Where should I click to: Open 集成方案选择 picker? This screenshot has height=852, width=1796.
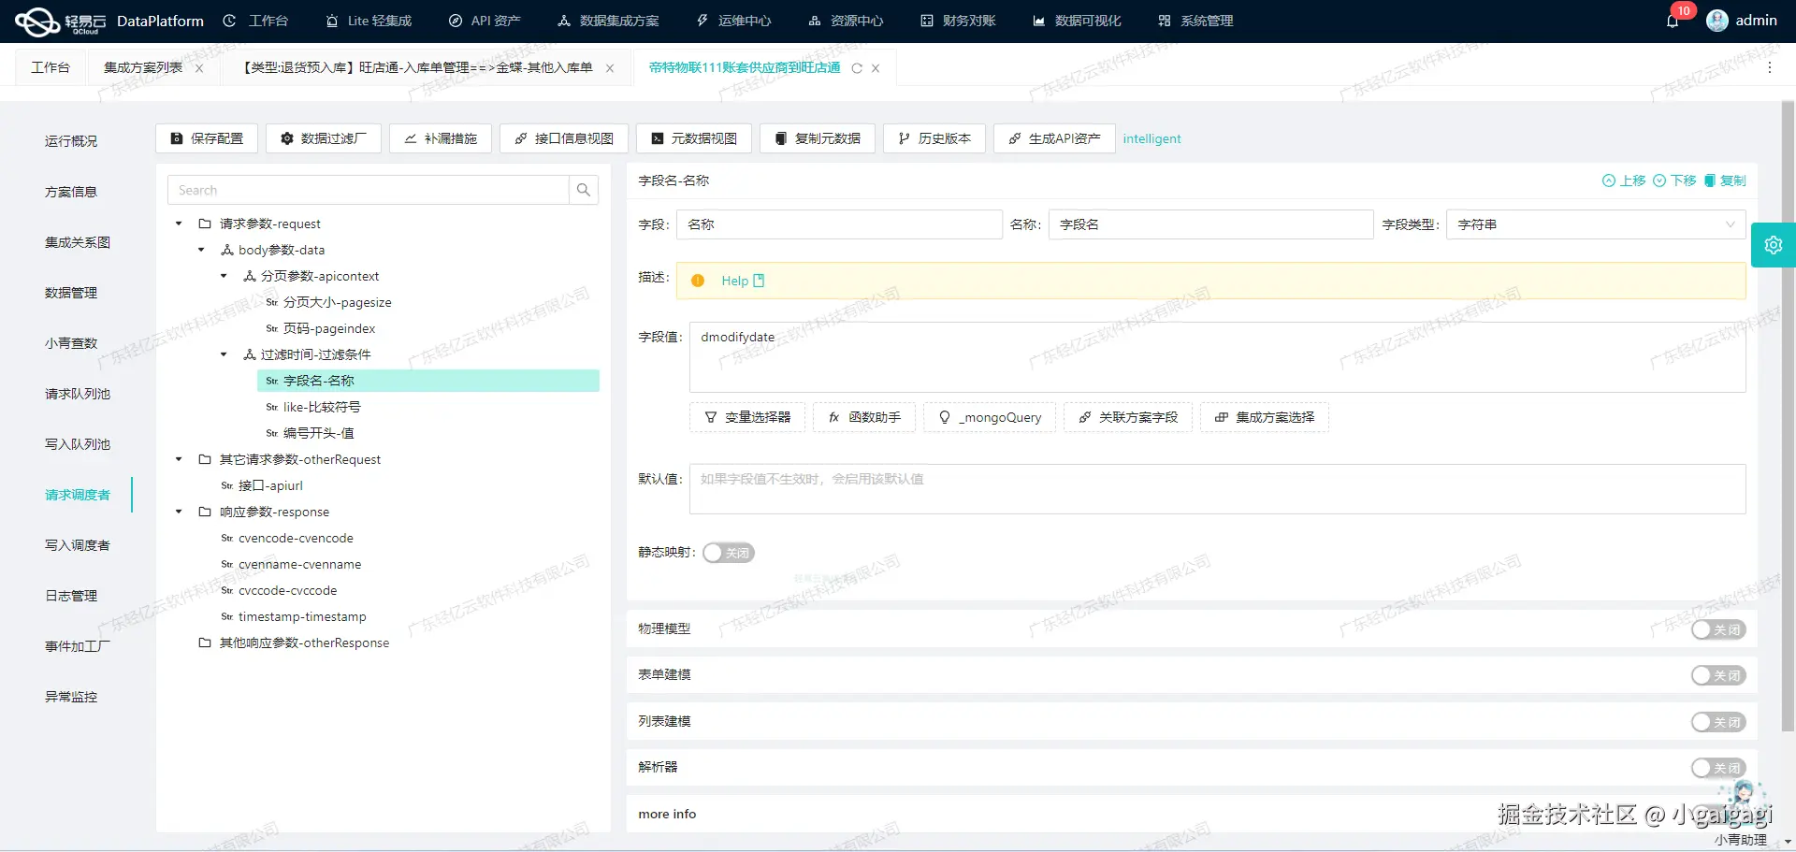[x=1264, y=417]
